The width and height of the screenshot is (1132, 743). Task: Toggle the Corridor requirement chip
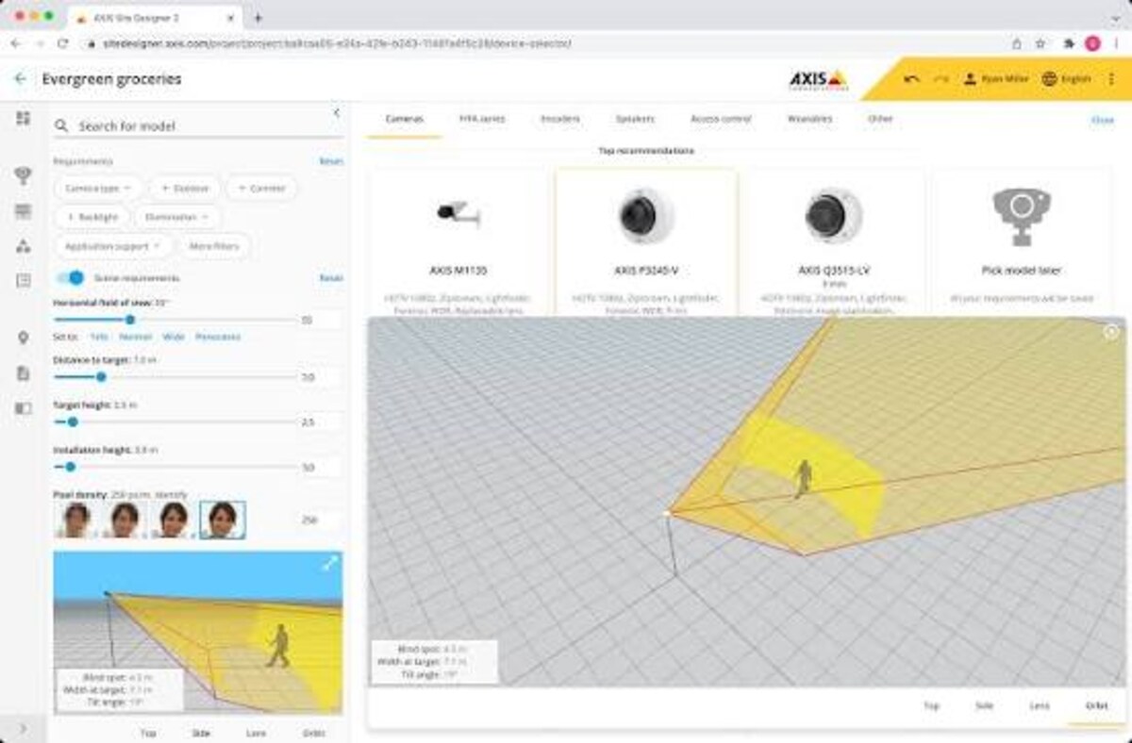pos(262,189)
